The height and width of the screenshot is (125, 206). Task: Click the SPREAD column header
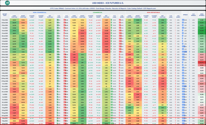coord(185,15)
